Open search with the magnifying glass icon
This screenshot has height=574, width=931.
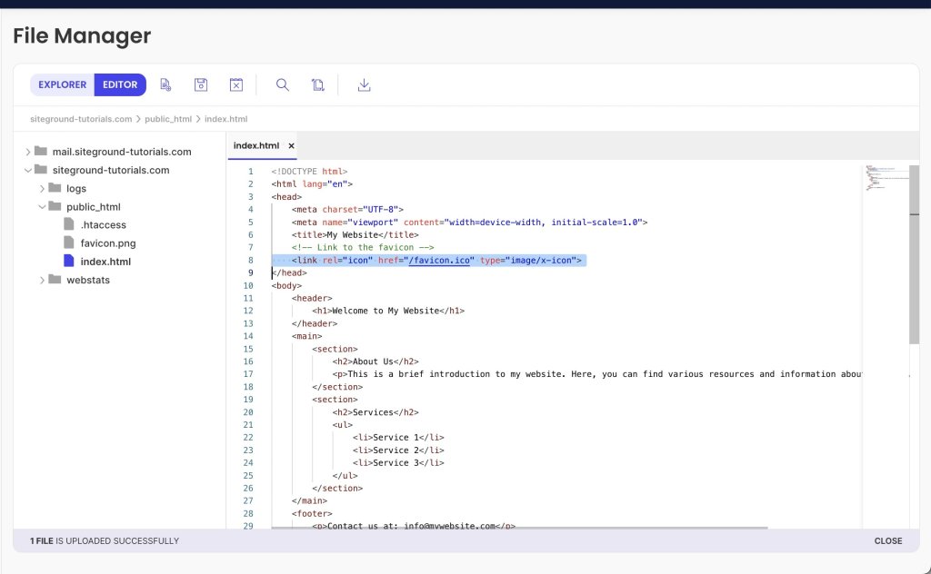[x=283, y=84]
